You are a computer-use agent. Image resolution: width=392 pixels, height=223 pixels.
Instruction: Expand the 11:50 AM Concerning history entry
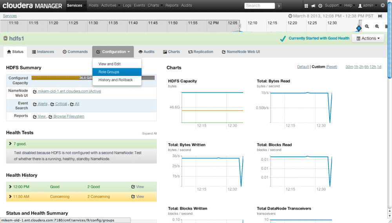tap(10, 197)
